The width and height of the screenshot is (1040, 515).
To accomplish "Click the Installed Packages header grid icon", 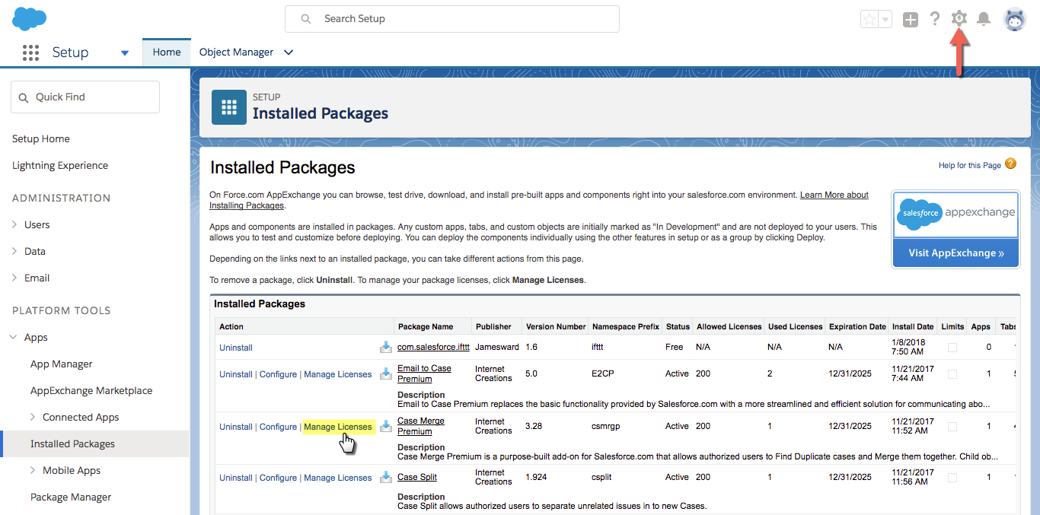I will point(229,106).
